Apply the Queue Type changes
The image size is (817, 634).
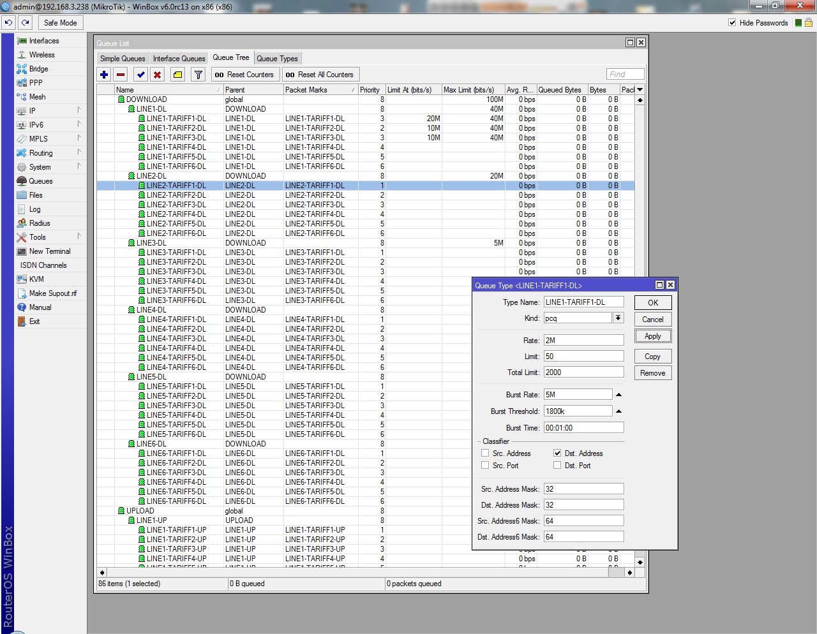pyautogui.click(x=653, y=336)
